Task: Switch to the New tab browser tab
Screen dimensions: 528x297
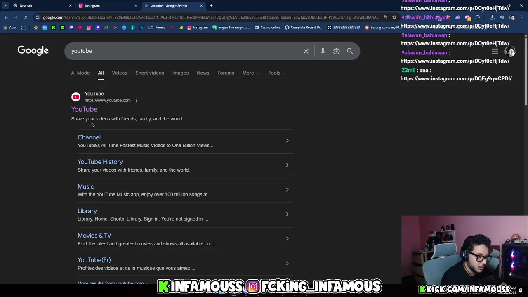Action: pos(42,6)
